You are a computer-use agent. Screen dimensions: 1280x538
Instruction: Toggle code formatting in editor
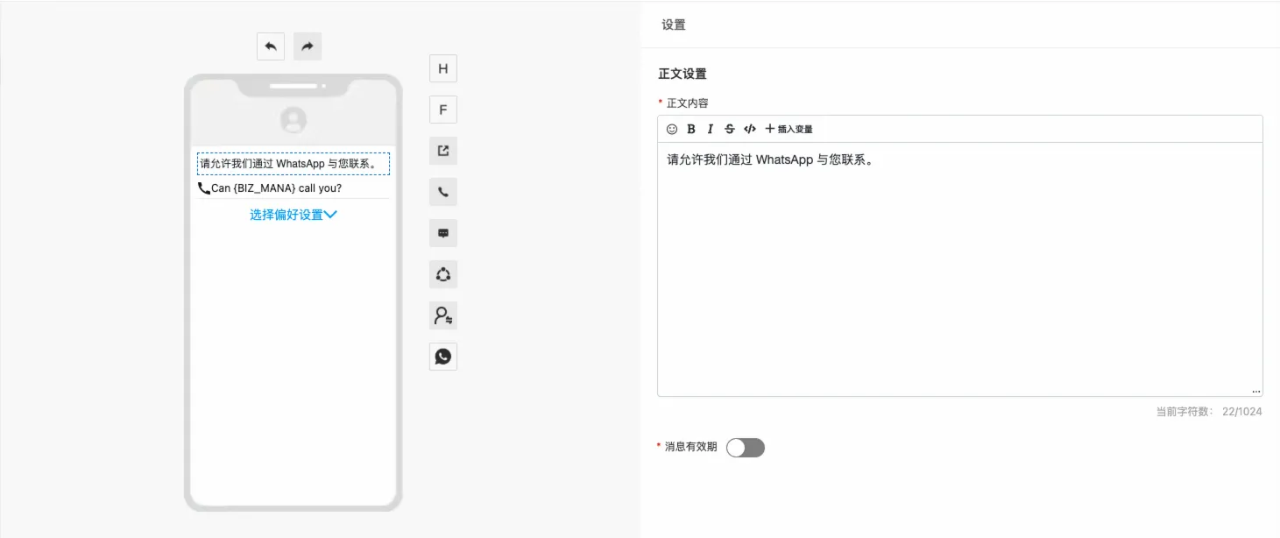(x=750, y=129)
